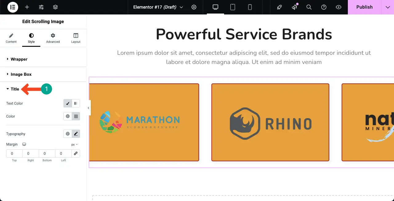
Task: Collapse the editor panel with side handle
Action: tap(88, 108)
